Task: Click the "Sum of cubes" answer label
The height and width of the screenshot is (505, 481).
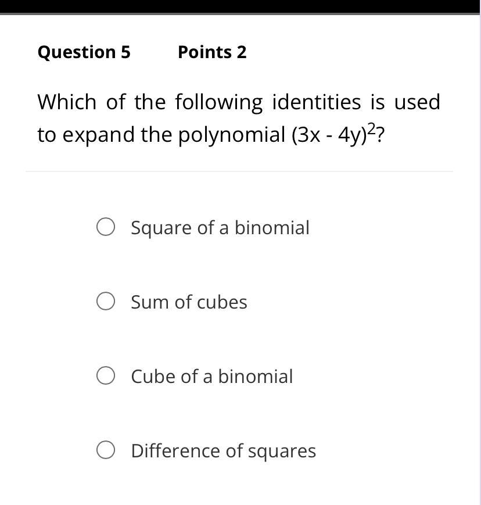Action: 189,302
